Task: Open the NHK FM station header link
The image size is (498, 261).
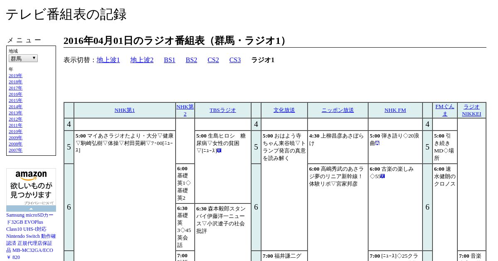Action: pyautogui.click(x=395, y=110)
